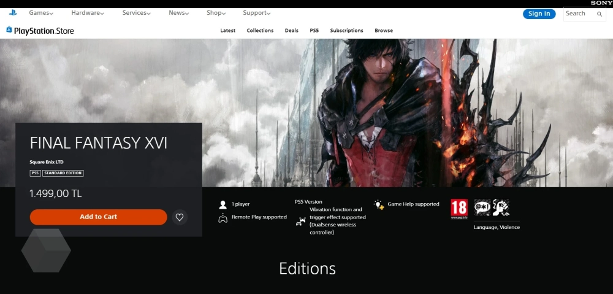The width and height of the screenshot is (613, 294).
Task: Click the 1 player person icon
Action: [x=223, y=204]
